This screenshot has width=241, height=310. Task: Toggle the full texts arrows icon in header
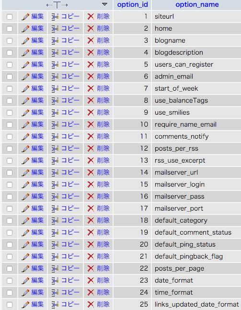tap(57, 5)
